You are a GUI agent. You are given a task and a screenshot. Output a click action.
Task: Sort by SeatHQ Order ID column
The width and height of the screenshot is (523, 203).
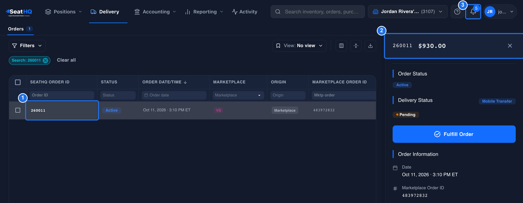coord(49,82)
